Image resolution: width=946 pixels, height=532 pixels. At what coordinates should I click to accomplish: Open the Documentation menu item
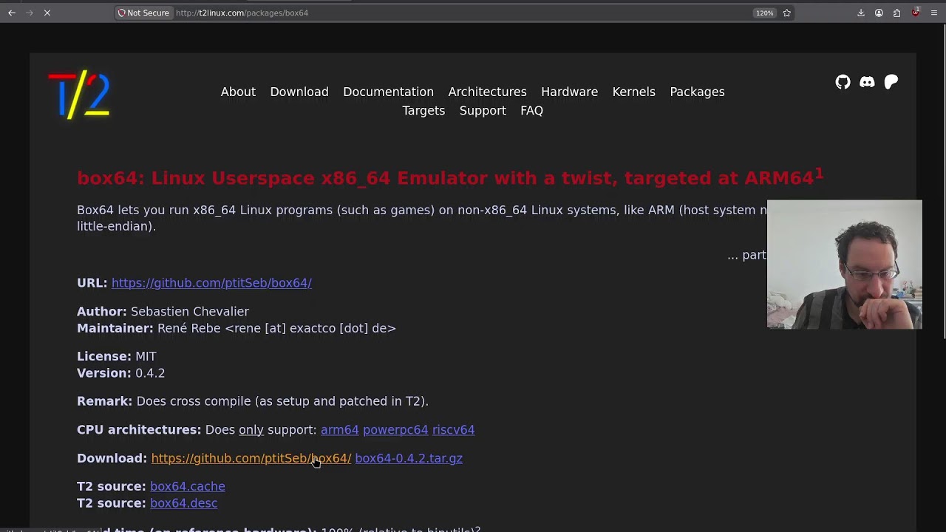(x=388, y=92)
